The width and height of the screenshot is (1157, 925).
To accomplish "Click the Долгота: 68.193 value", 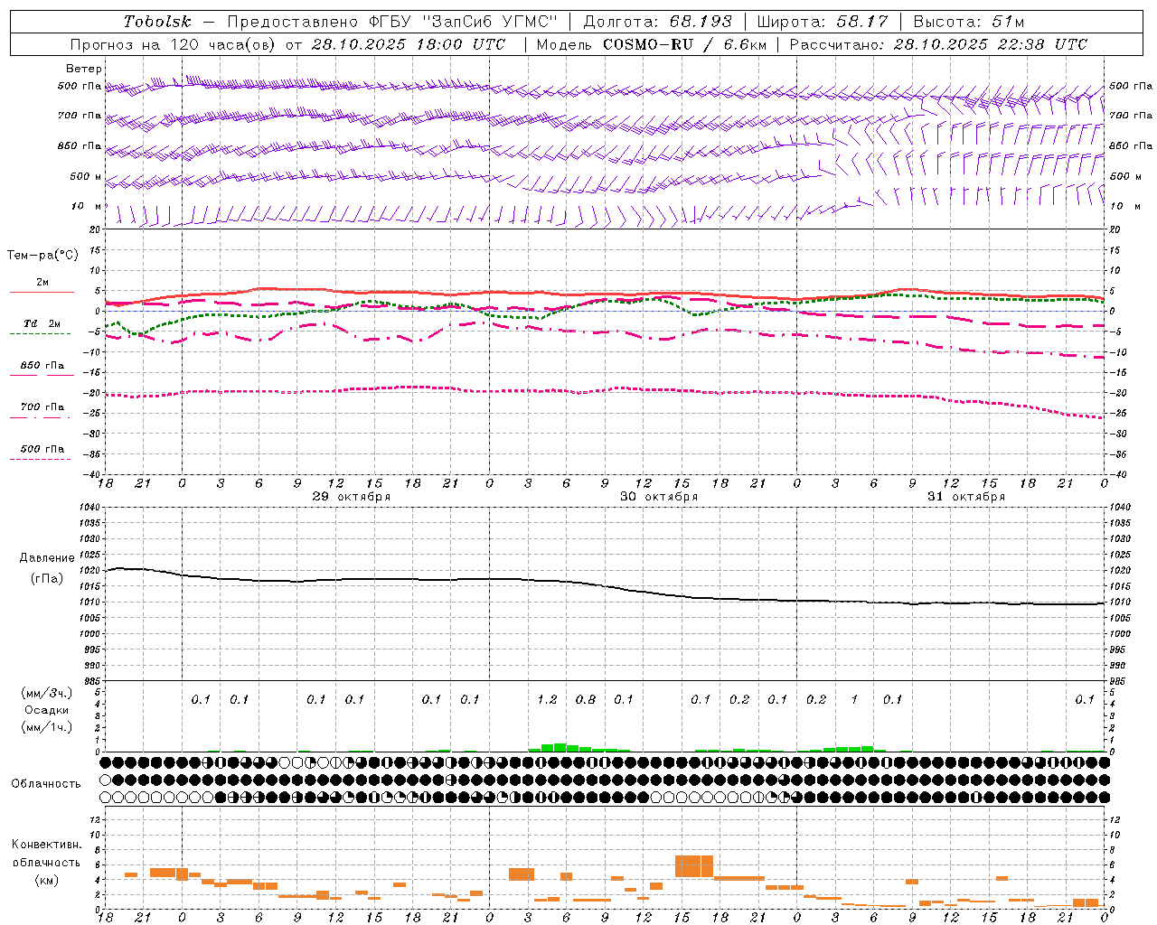I will click(x=657, y=22).
